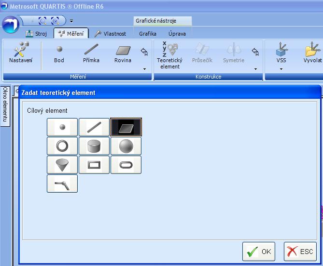Select Bod point measurement tool
This screenshot has width=323, height=266.
coord(59,54)
